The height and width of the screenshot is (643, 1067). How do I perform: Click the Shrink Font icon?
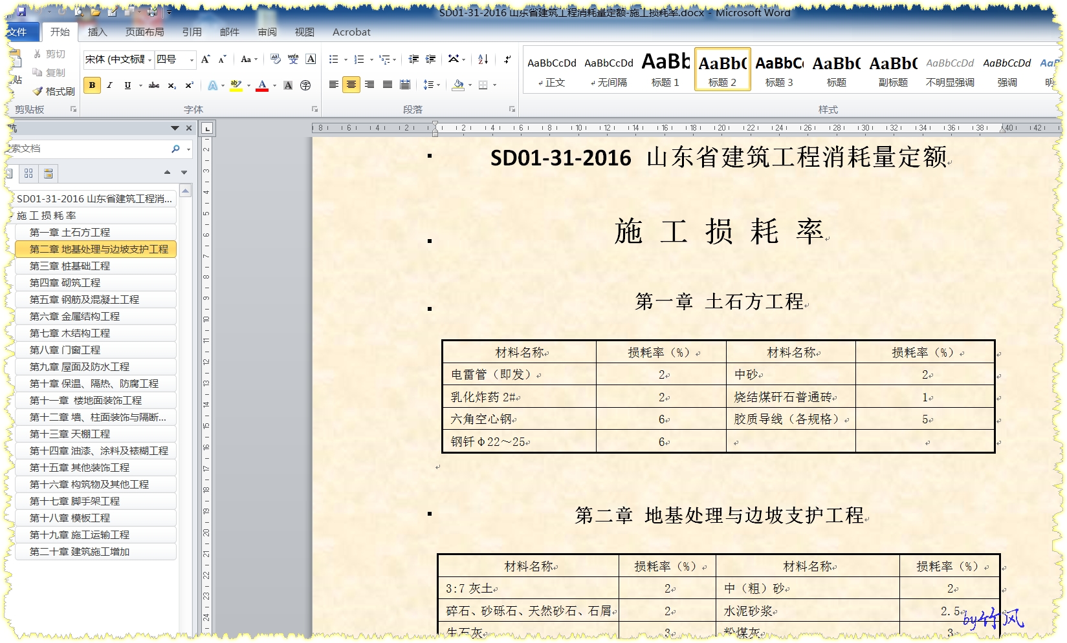click(222, 59)
